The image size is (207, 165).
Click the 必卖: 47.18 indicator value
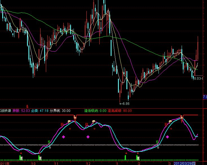point(40,110)
